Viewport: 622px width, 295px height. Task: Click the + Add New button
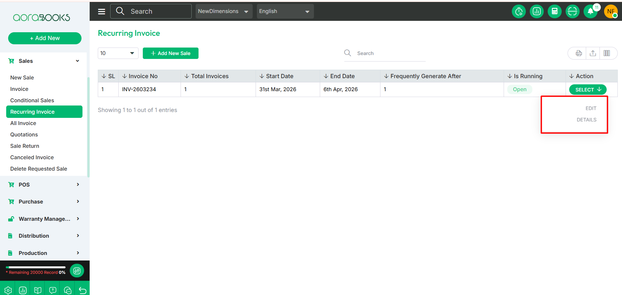(45, 38)
